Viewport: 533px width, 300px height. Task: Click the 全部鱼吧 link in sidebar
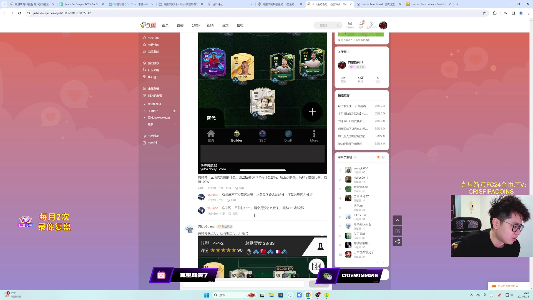(x=153, y=88)
